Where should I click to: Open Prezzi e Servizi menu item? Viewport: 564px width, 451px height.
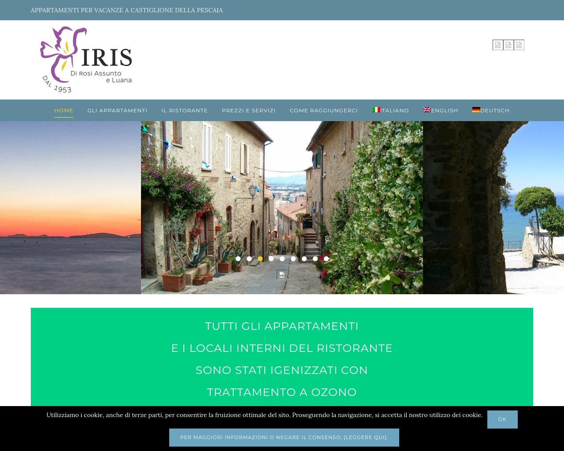[249, 111]
